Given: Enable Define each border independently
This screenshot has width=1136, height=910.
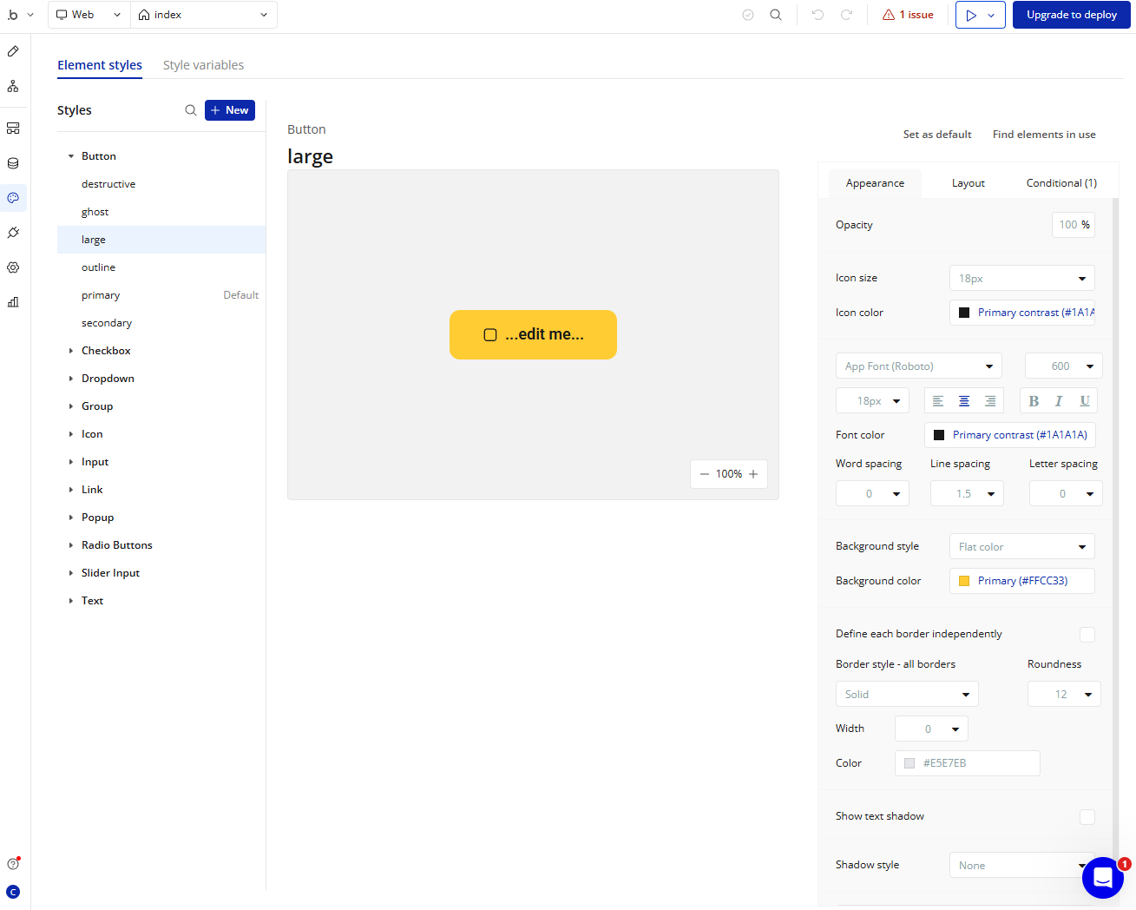Looking at the screenshot, I should click(x=1087, y=635).
